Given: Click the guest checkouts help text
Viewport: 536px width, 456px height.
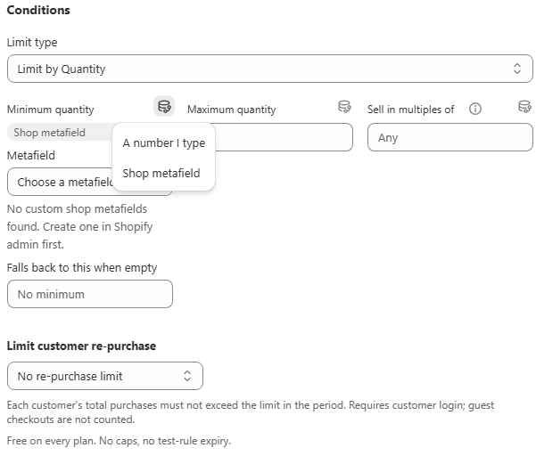Looking at the screenshot, I should pos(251,412).
